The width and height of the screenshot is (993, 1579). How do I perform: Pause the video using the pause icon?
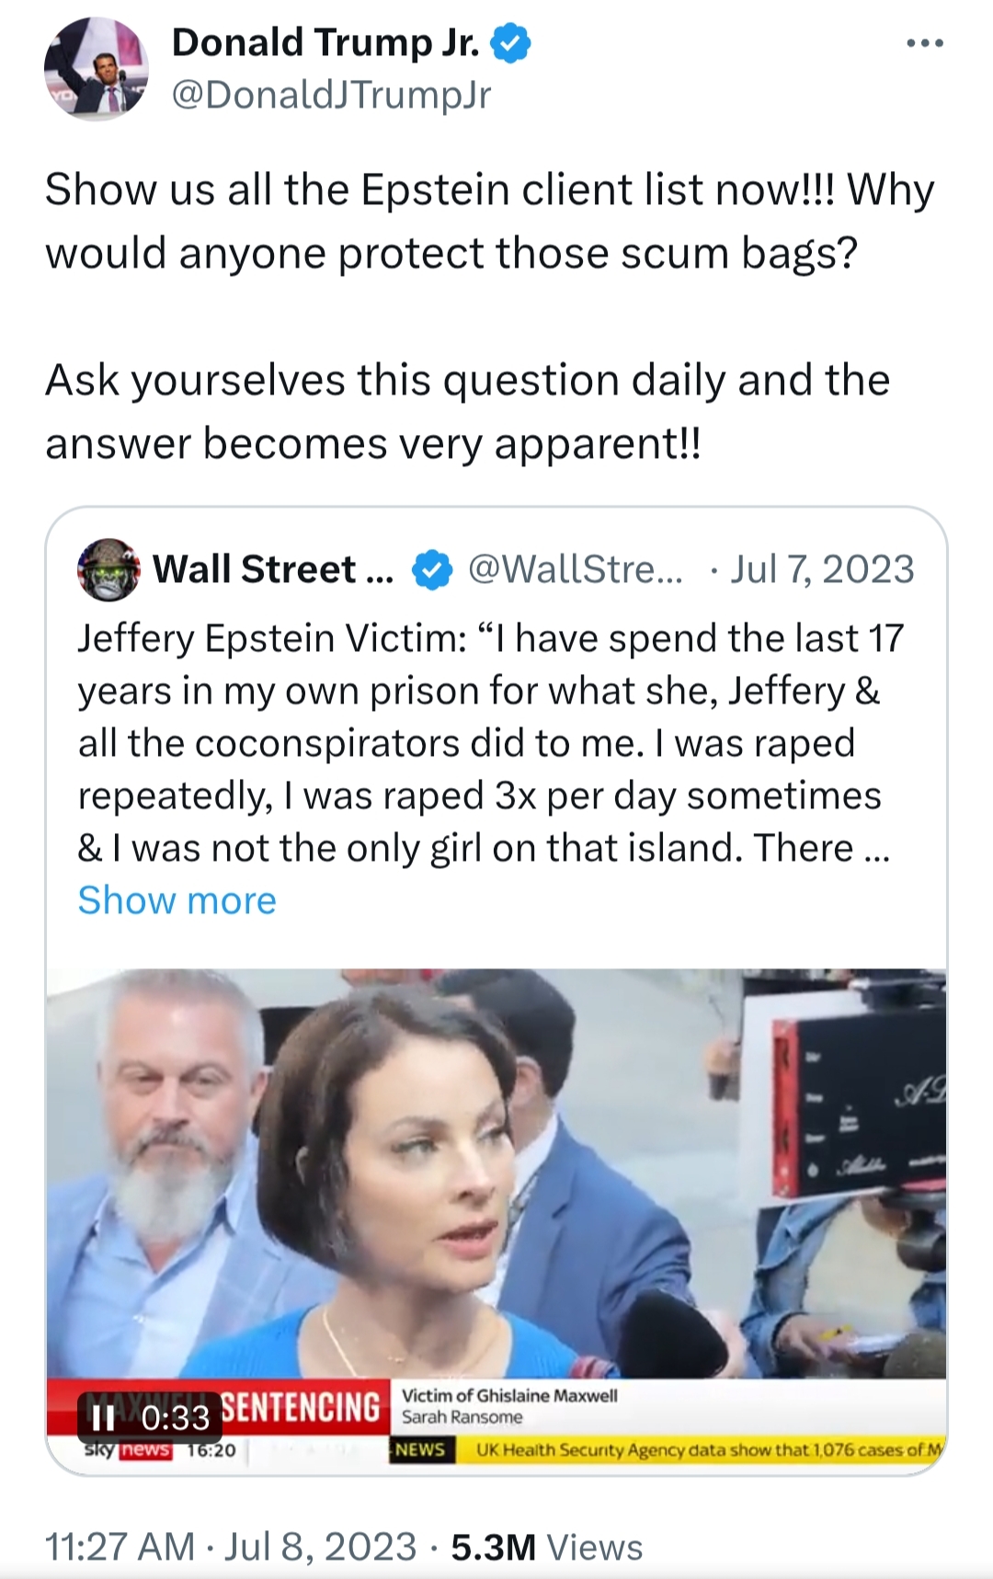(104, 1418)
